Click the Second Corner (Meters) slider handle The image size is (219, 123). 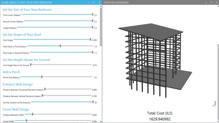(x=93, y=21)
